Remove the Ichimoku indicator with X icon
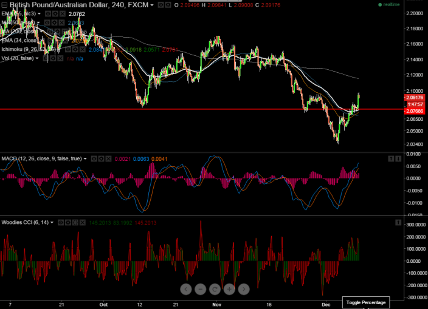Viewport: 428px width, 309px height. point(83,49)
